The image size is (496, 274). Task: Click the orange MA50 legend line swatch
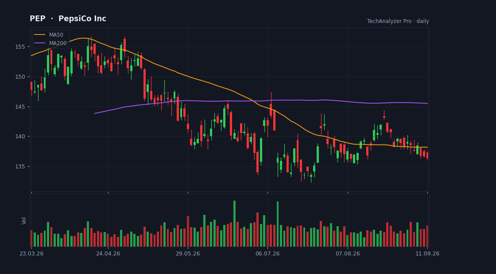click(x=39, y=35)
